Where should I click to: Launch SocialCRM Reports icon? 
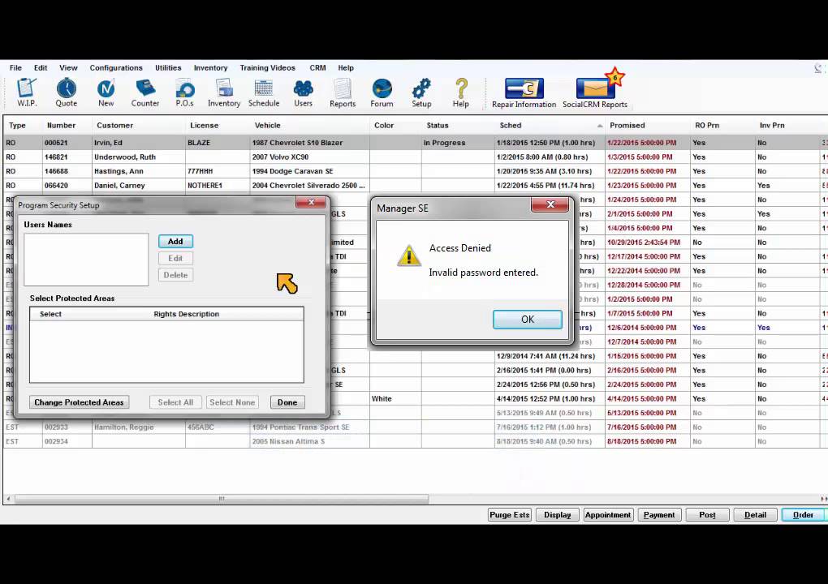pos(595,92)
